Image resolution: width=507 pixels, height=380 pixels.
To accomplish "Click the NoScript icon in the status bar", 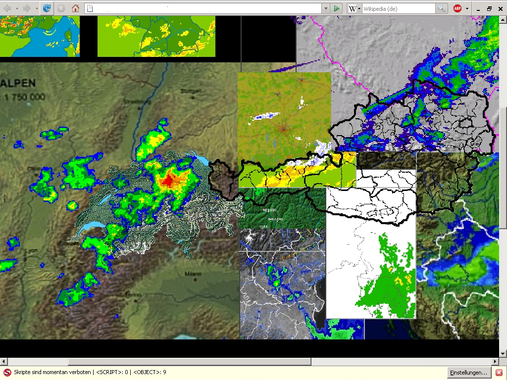I will click(x=7, y=372).
